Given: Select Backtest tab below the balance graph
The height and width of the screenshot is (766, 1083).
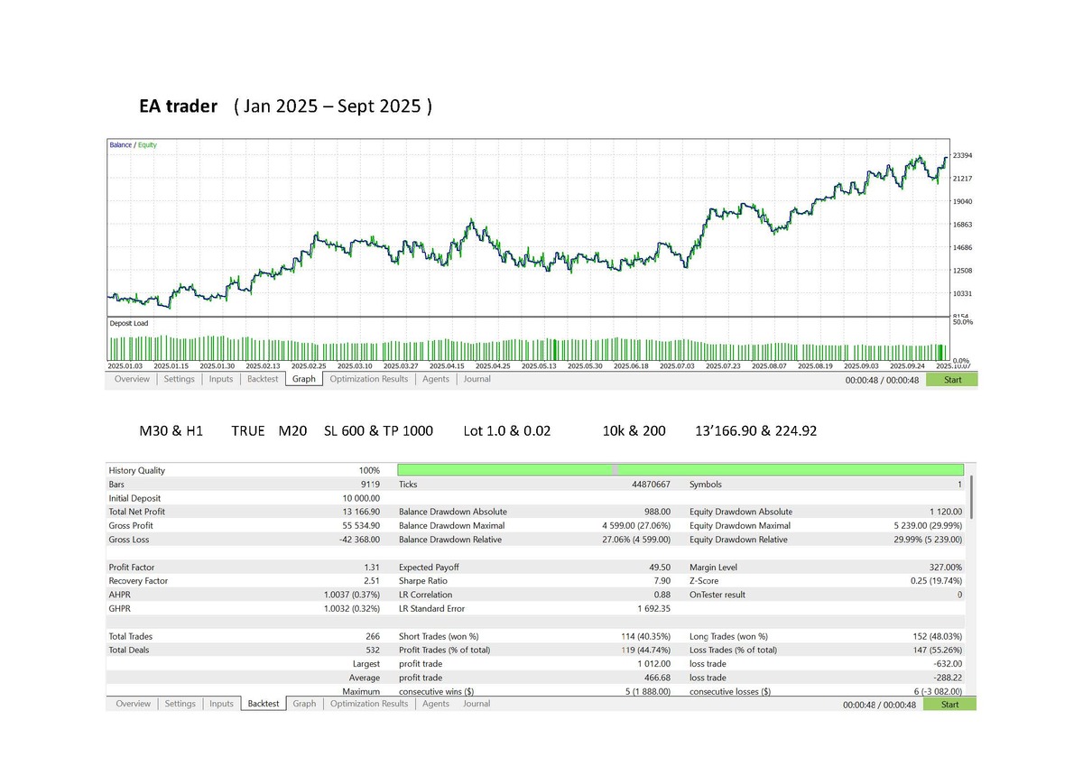Looking at the screenshot, I should (x=263, y=379).
